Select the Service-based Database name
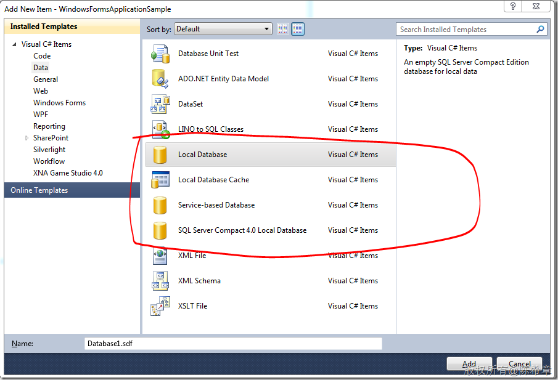 [x=216, y=204]
